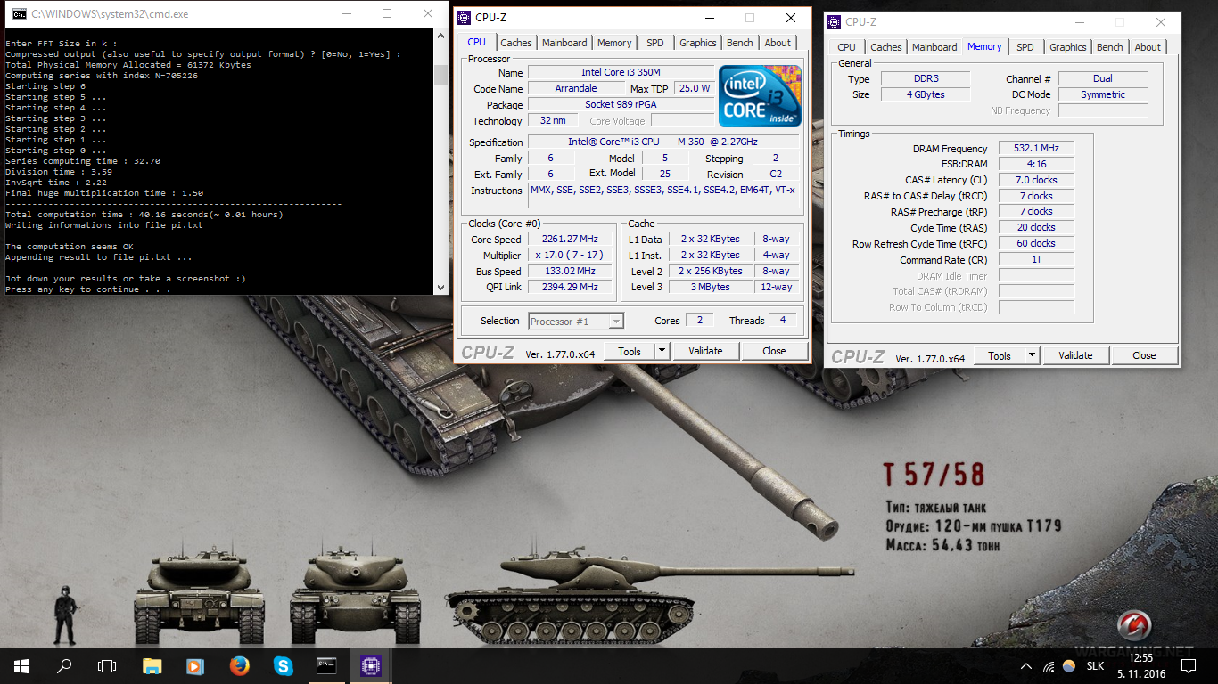Open About tab in CPU-Z CPU window
Viewport: 1218px width, 684px height.
778,42
